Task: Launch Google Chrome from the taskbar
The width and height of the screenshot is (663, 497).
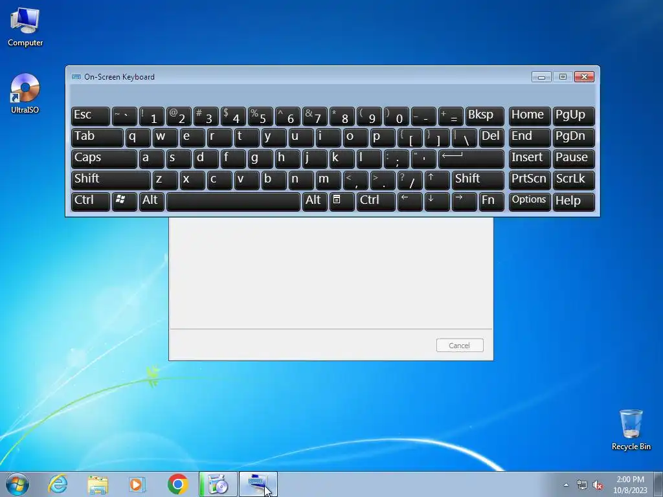Action: click(177, 484)
